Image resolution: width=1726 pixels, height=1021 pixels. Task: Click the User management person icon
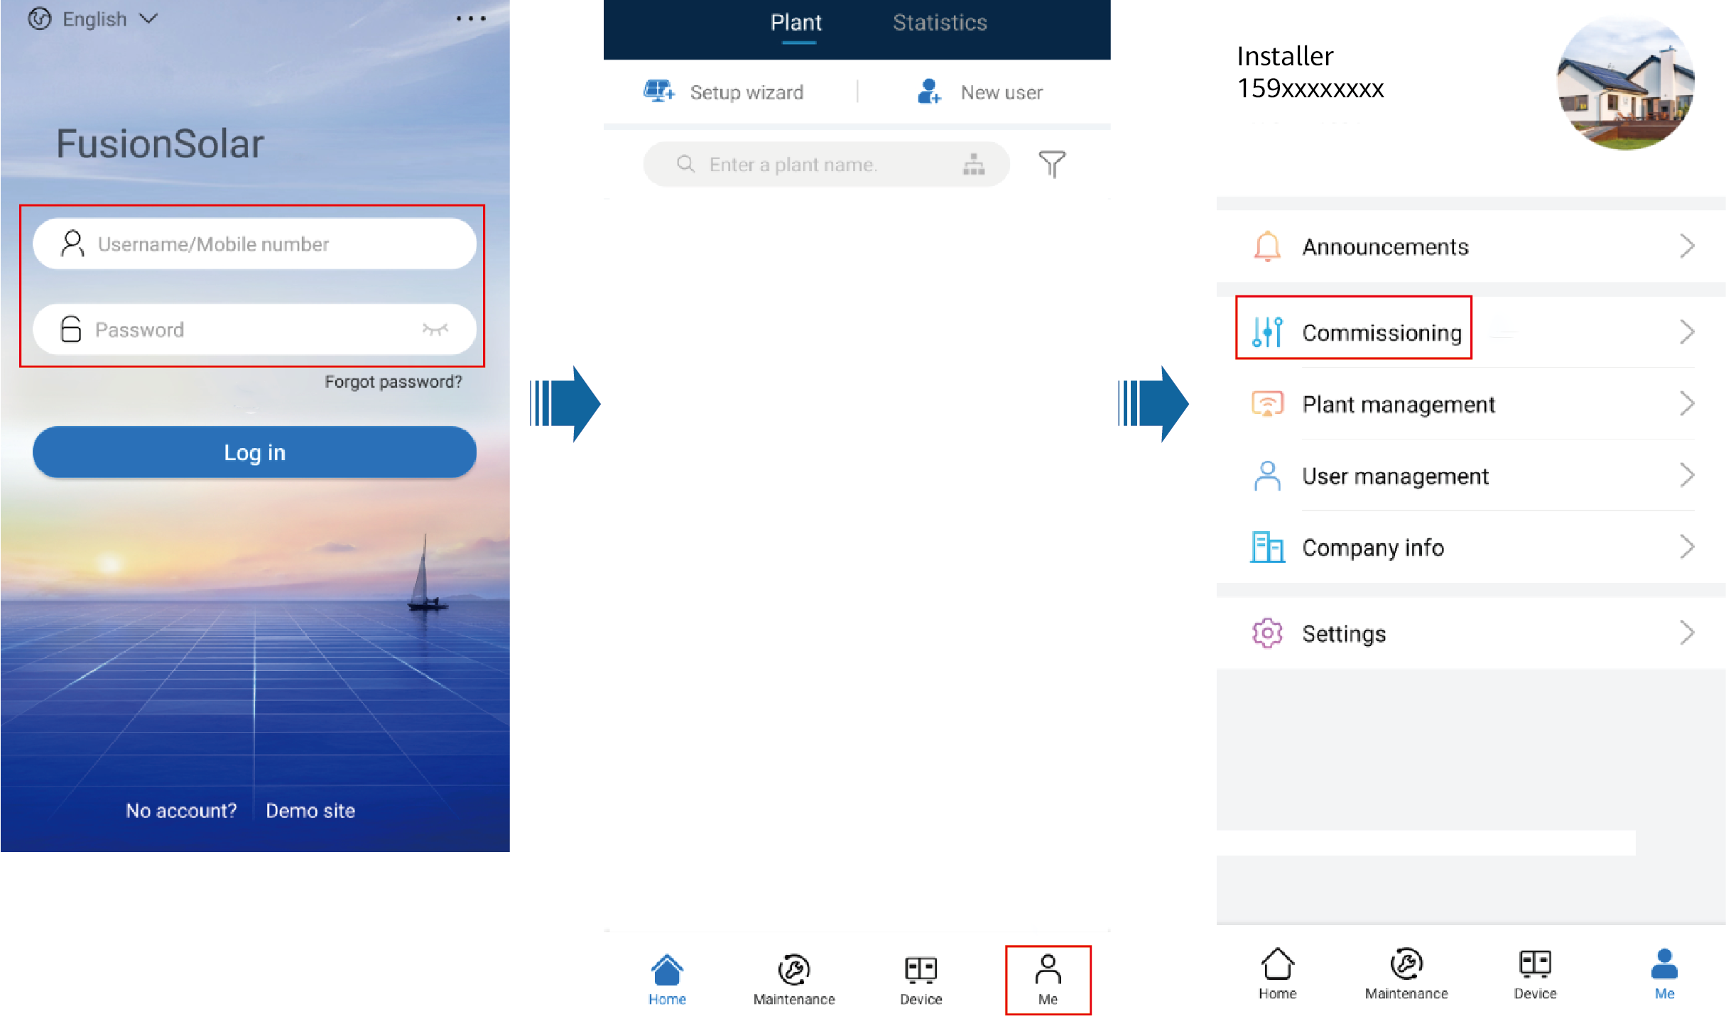pyautogui.click(x=1267, y=476)
